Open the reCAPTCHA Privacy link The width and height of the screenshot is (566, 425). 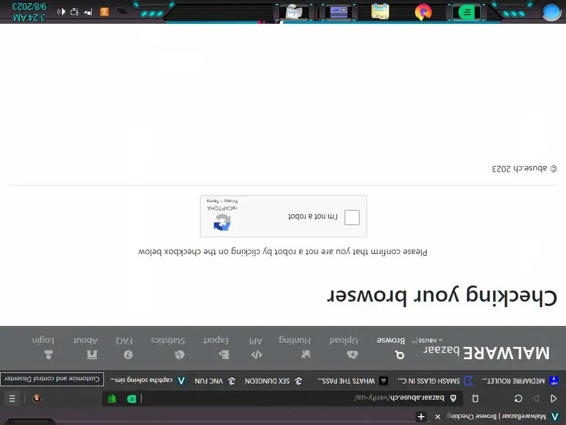(x=232, y=200)
